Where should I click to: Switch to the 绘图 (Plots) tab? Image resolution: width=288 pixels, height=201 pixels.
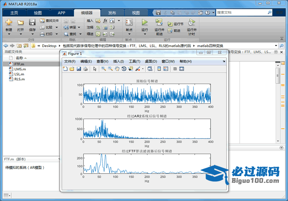tap(38, 13)
